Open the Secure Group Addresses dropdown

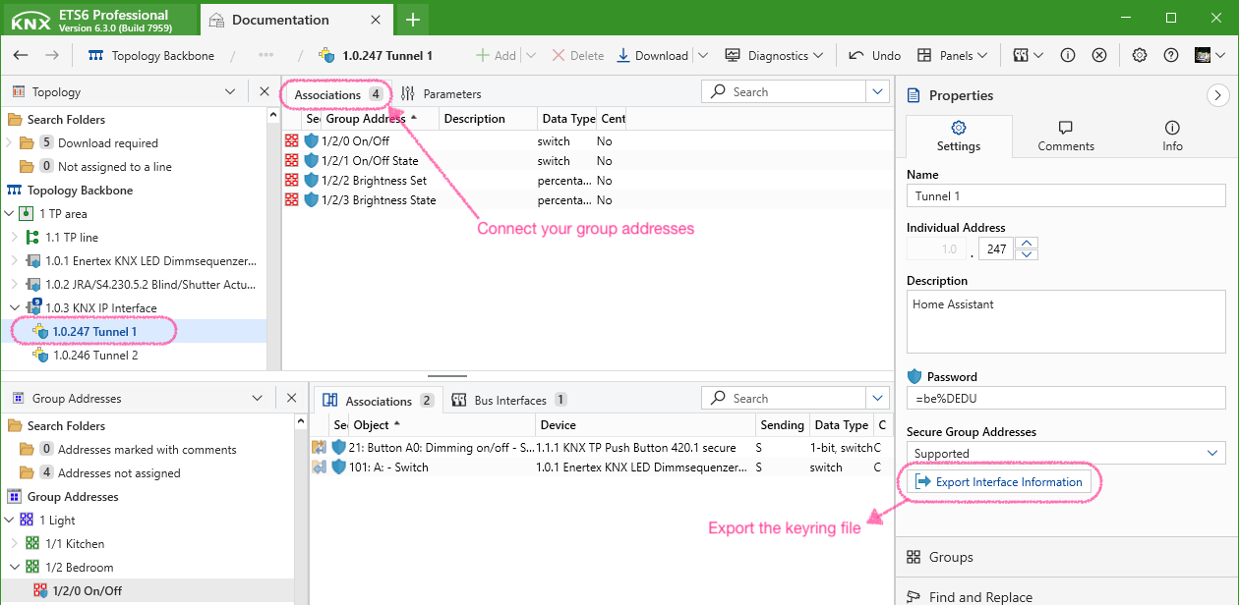point(1211,453)
